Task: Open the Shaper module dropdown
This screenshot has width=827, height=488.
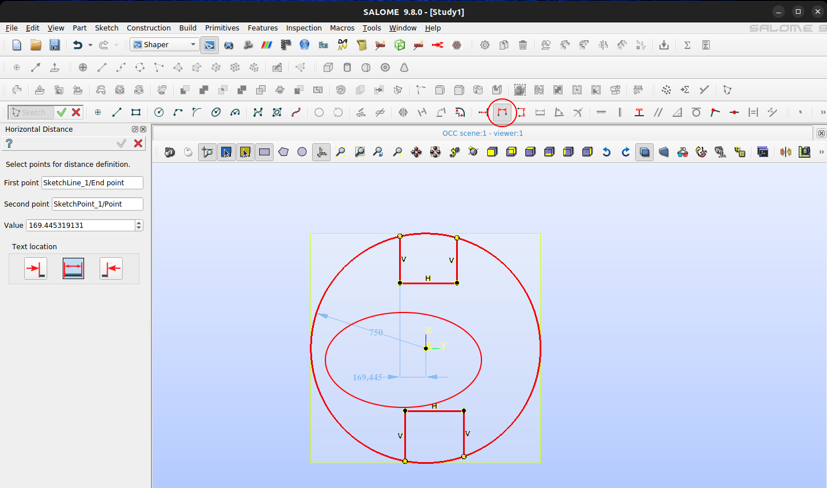Action: [164, 45]
